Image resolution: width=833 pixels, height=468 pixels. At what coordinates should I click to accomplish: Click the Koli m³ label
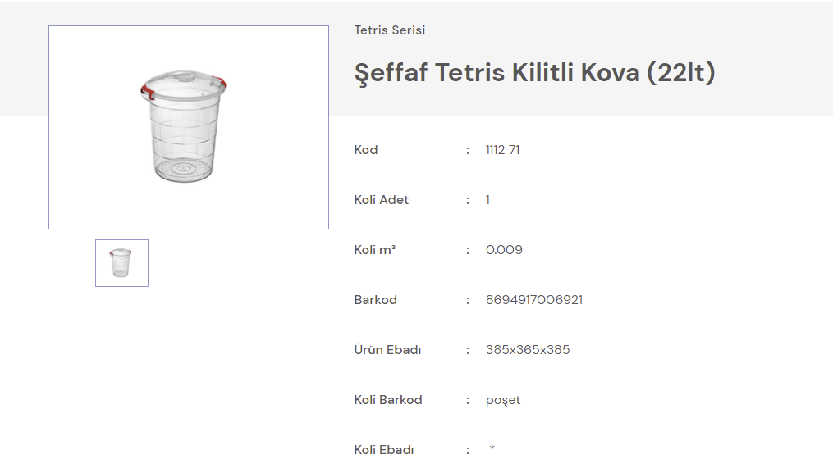click(x=375, y=250)
